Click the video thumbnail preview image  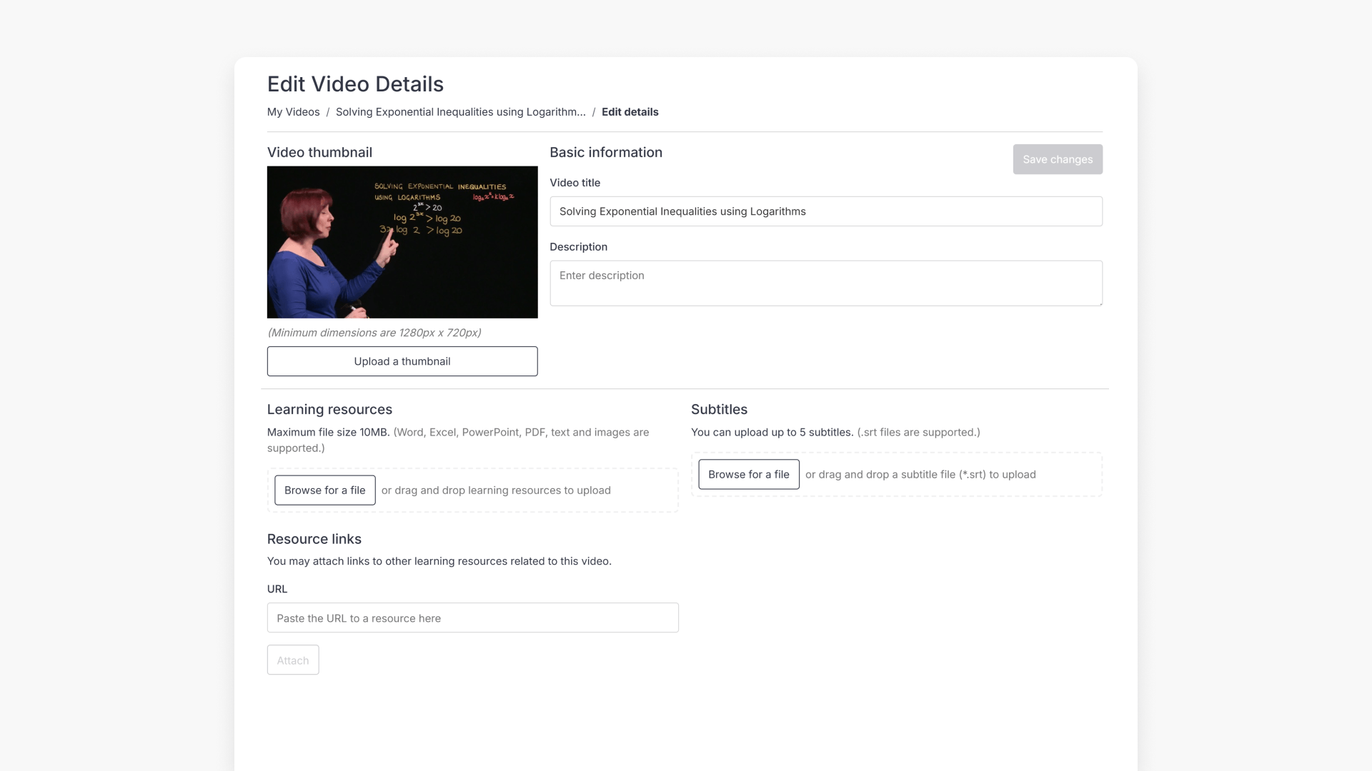coord(402,242)
